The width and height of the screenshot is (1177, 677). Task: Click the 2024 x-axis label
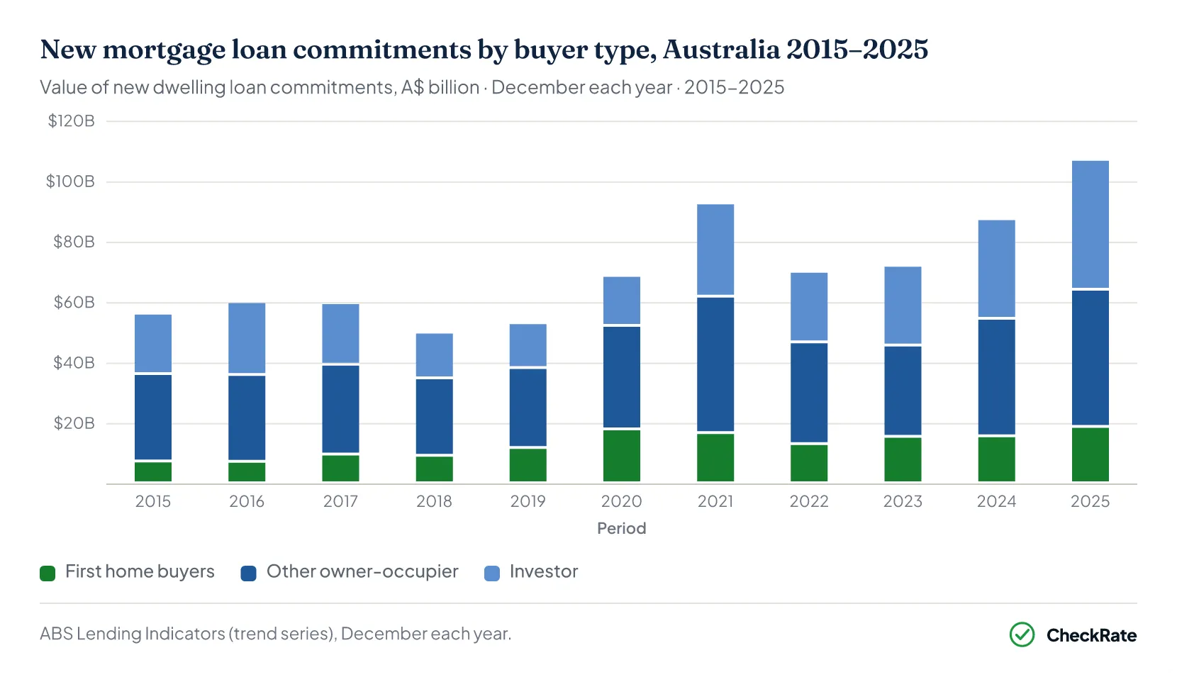(x=997, y=501)
